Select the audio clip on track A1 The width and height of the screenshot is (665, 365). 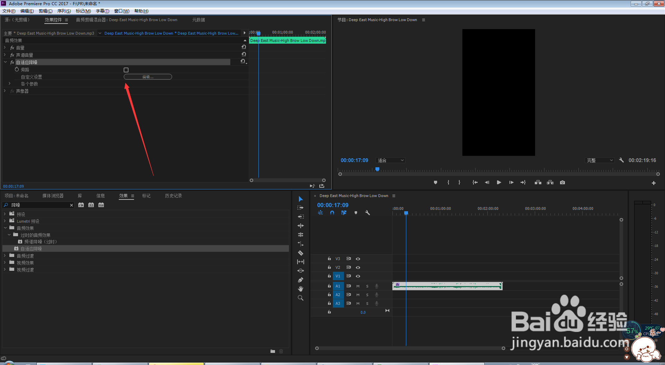coord(447,286)
